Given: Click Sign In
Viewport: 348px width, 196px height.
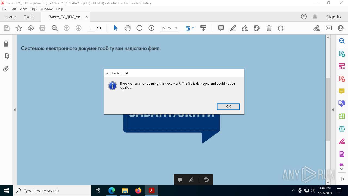Looking at the screenshot, I should tap(333, 17).
